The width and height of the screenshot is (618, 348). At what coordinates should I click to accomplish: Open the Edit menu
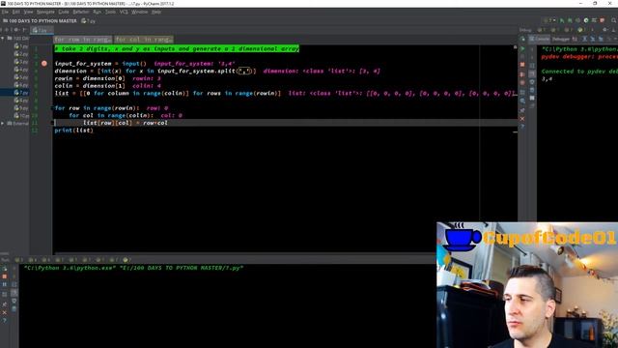[15, 12]
